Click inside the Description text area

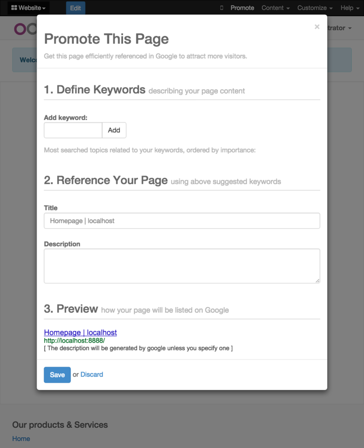coord(182,266)
